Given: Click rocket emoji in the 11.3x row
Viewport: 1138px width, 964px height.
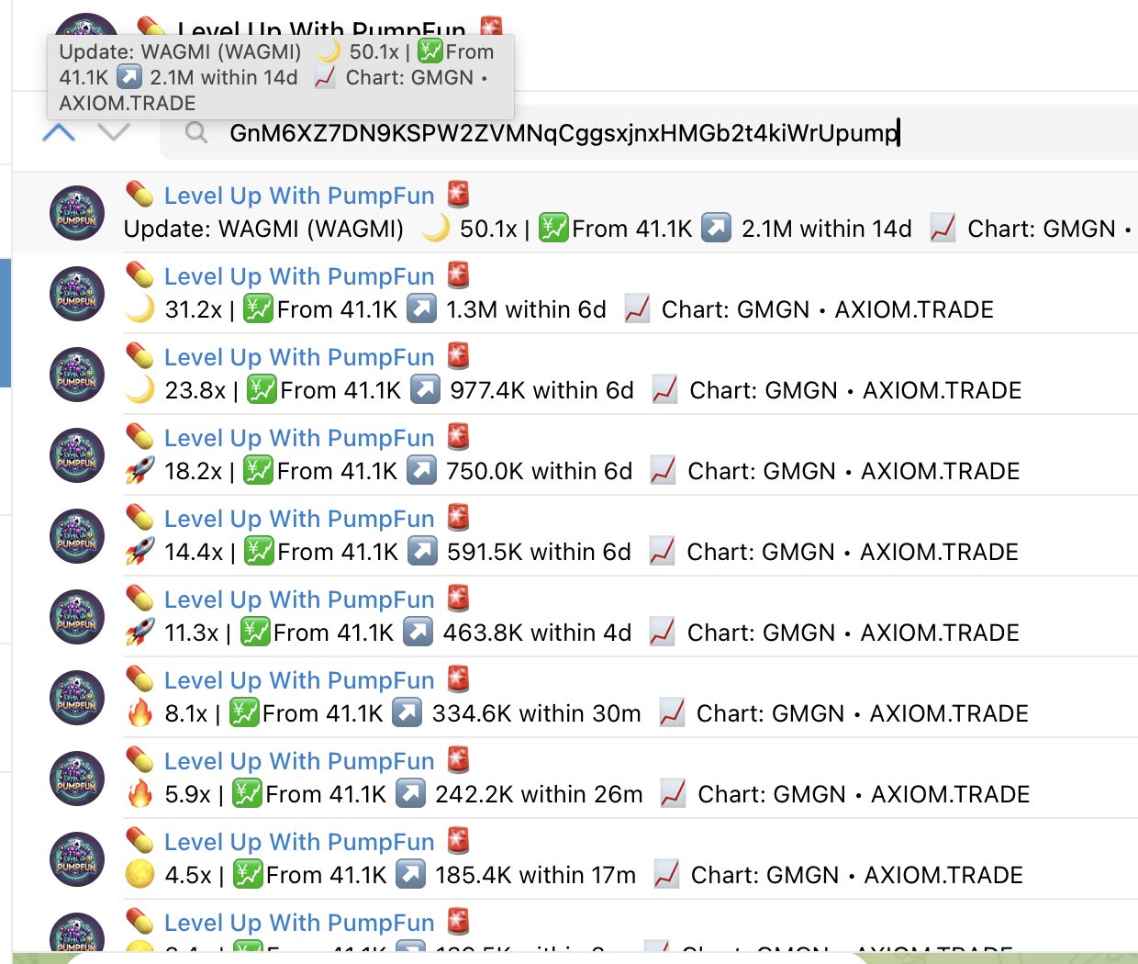Looking at the screenshot, I should 139,633.
